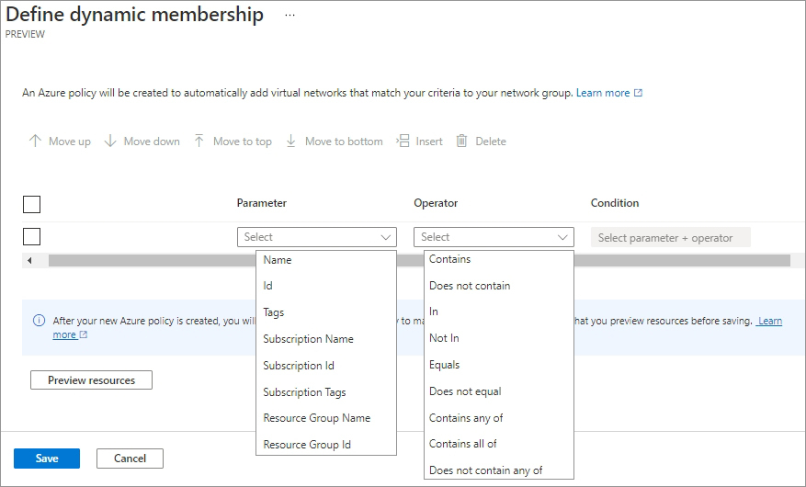806x487 pixels.
Task: Tick the first criteria row checkbox
Action: click(31, 237)
